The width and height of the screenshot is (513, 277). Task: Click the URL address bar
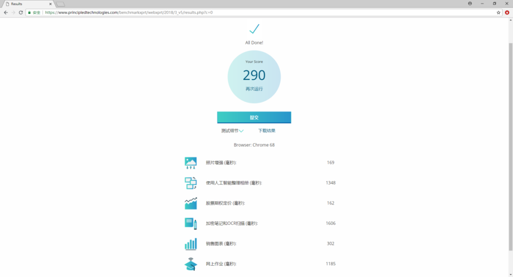point(268,12)
